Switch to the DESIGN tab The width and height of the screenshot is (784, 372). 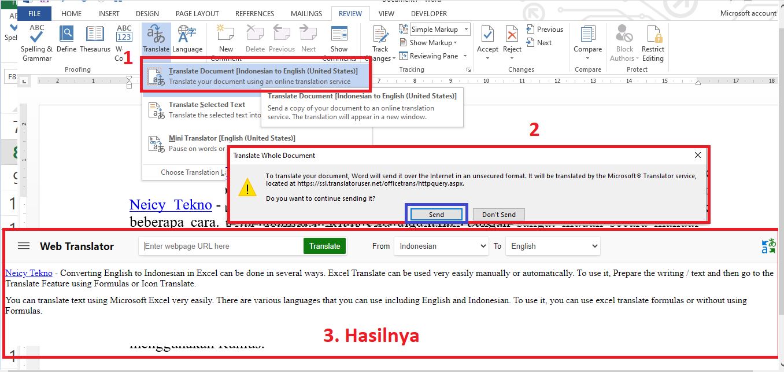click(147, 13)
